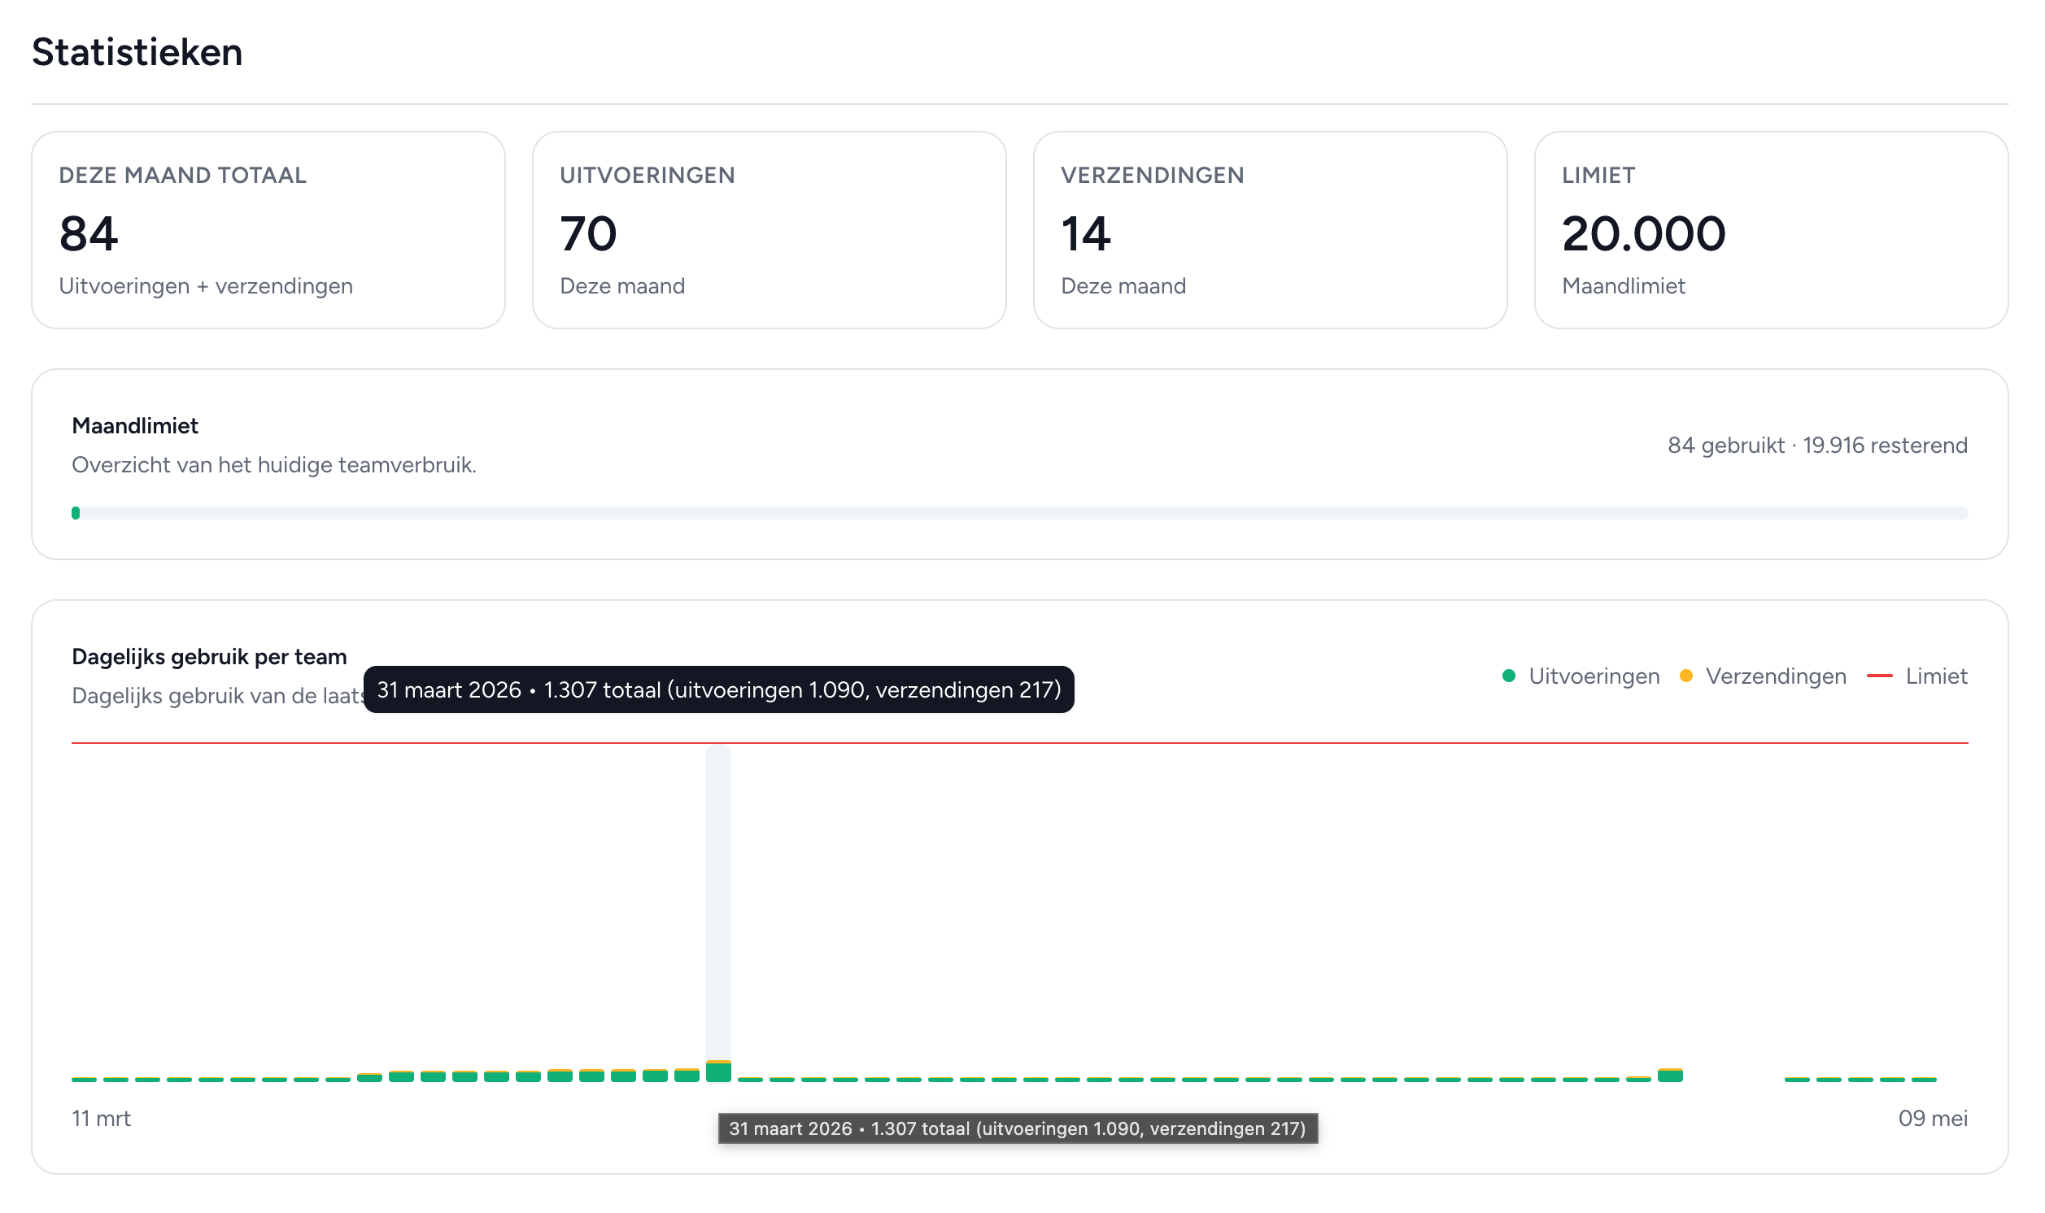Image resolution: width=2045 pixels, height=1213 pixels.
Task: Click the green filled part of the Maandlimiet bar
Action: pos(76,513)
